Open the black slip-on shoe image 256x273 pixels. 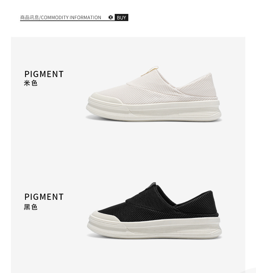click(x=154, y=210)
